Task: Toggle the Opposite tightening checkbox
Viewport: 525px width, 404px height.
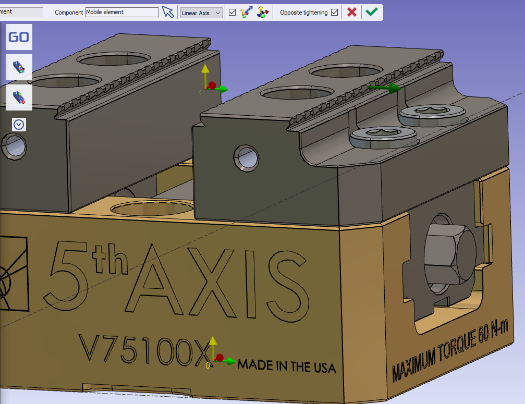Action: point(334,13)
